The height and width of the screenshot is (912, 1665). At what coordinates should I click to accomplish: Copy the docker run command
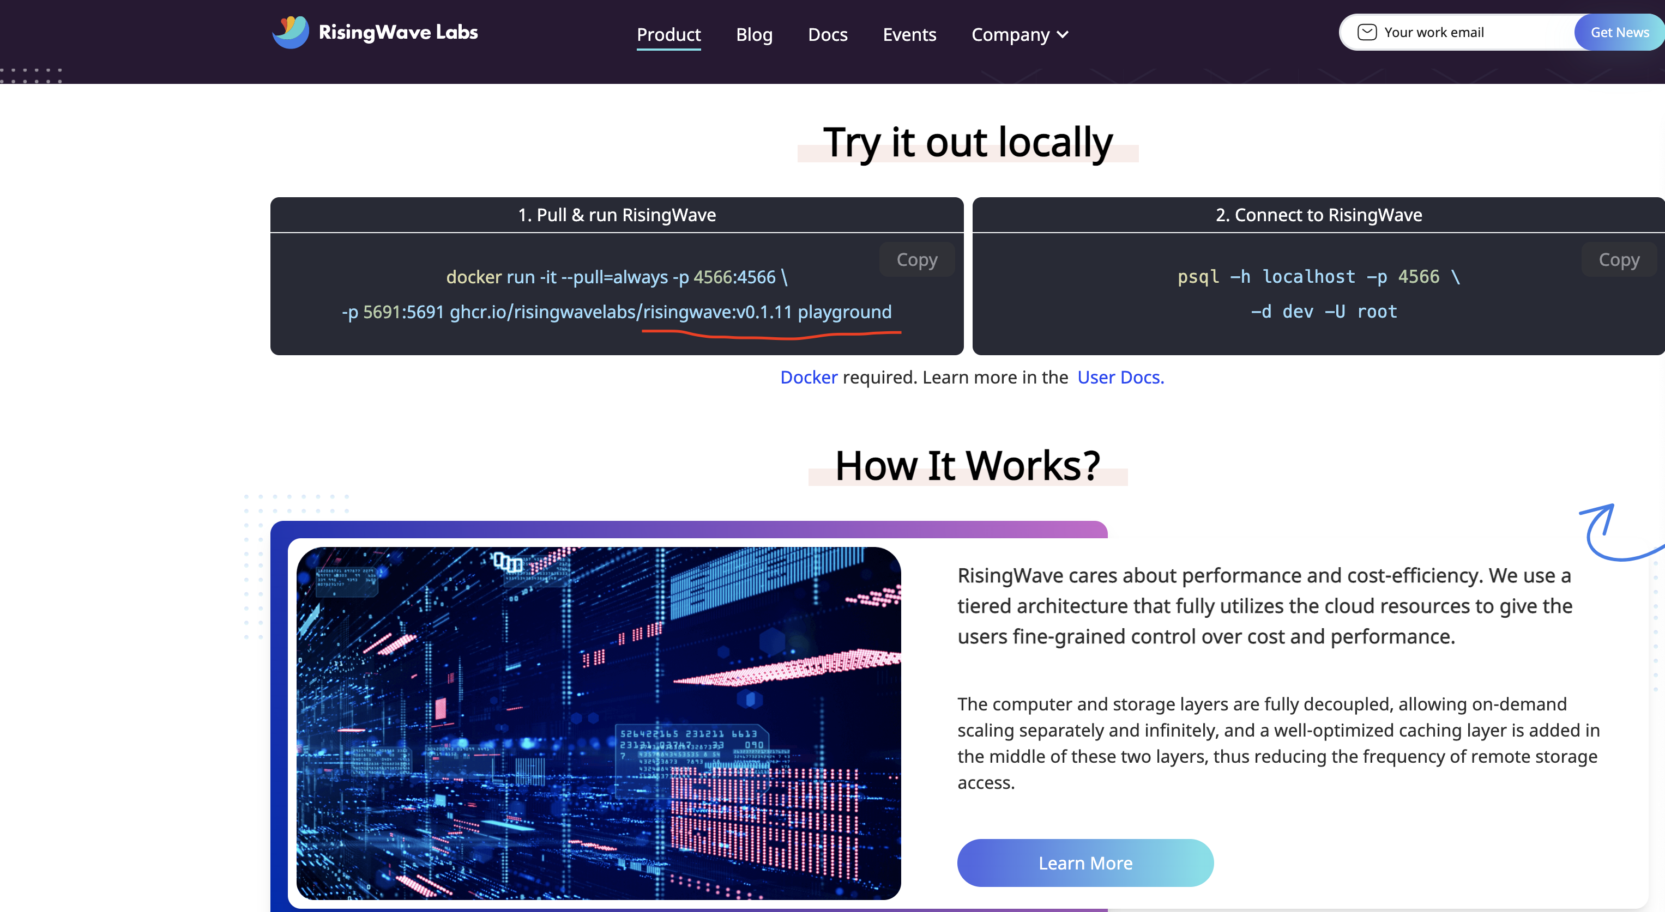point(916,259)
